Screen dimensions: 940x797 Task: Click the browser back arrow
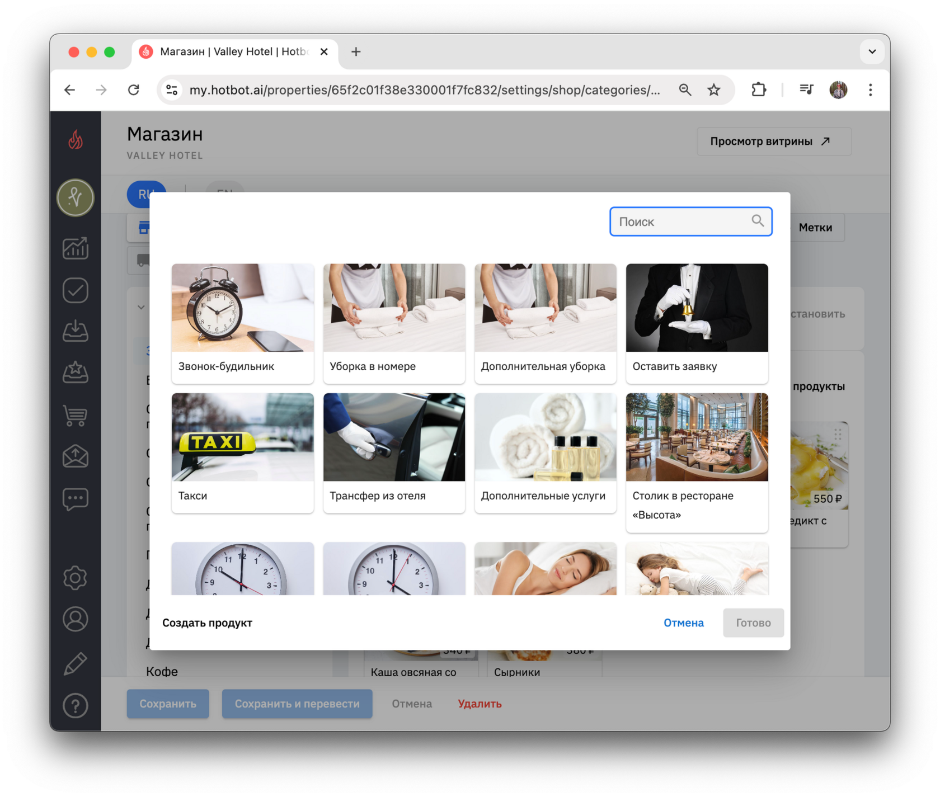click(70, 90)
